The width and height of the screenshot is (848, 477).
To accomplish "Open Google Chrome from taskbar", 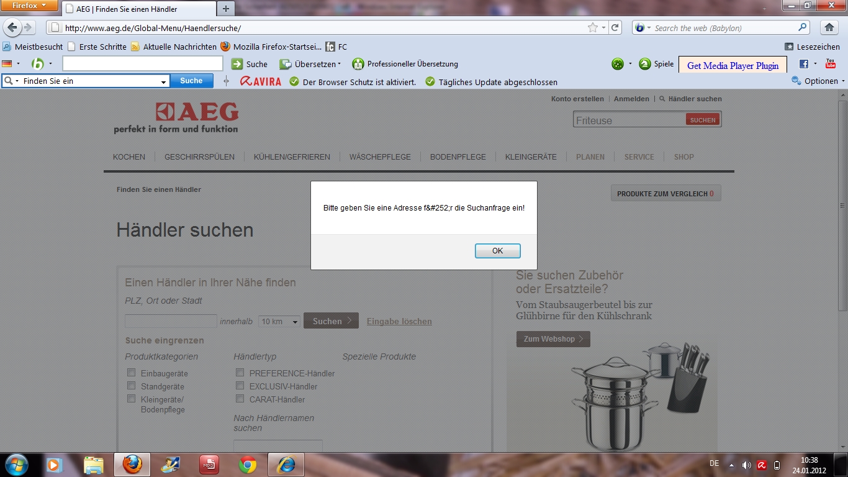I will click(x=248, y=465).
